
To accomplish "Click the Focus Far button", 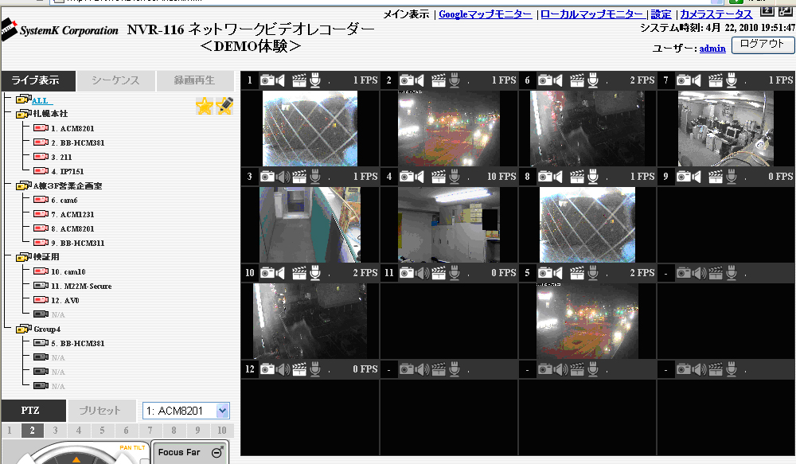I will [x=189, y=452].
